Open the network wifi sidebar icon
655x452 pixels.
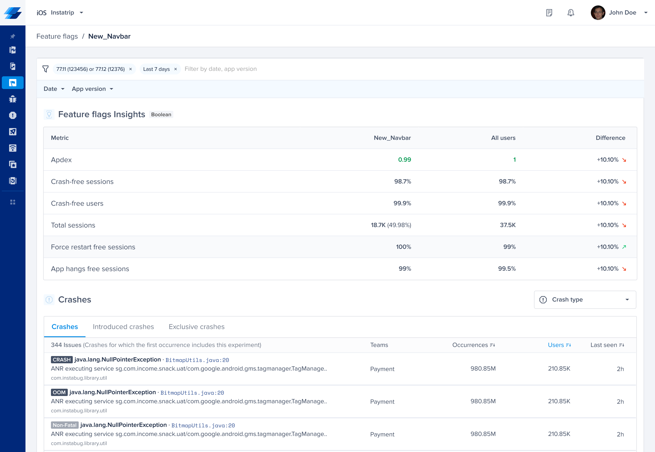click(x=12, y=148)
